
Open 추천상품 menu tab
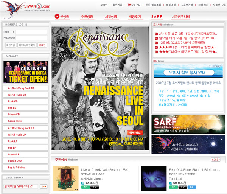(87, 17)
